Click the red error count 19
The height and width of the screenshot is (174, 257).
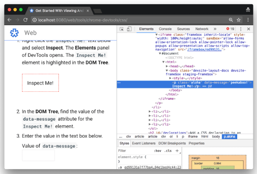pos(230,29)
